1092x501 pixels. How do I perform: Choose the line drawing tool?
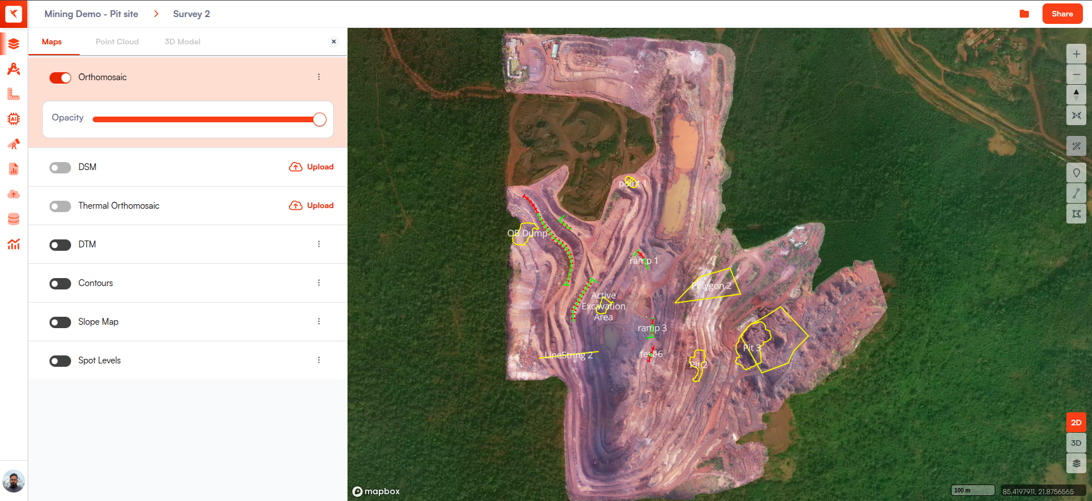[1076, 193]
